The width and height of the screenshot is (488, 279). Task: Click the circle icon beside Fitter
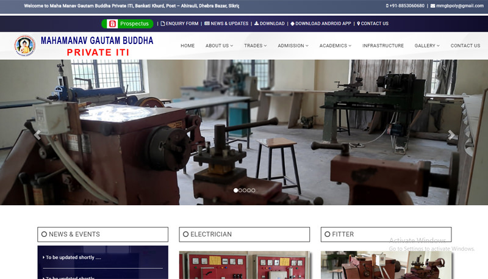pyautogui.click(x=327, y=234)
